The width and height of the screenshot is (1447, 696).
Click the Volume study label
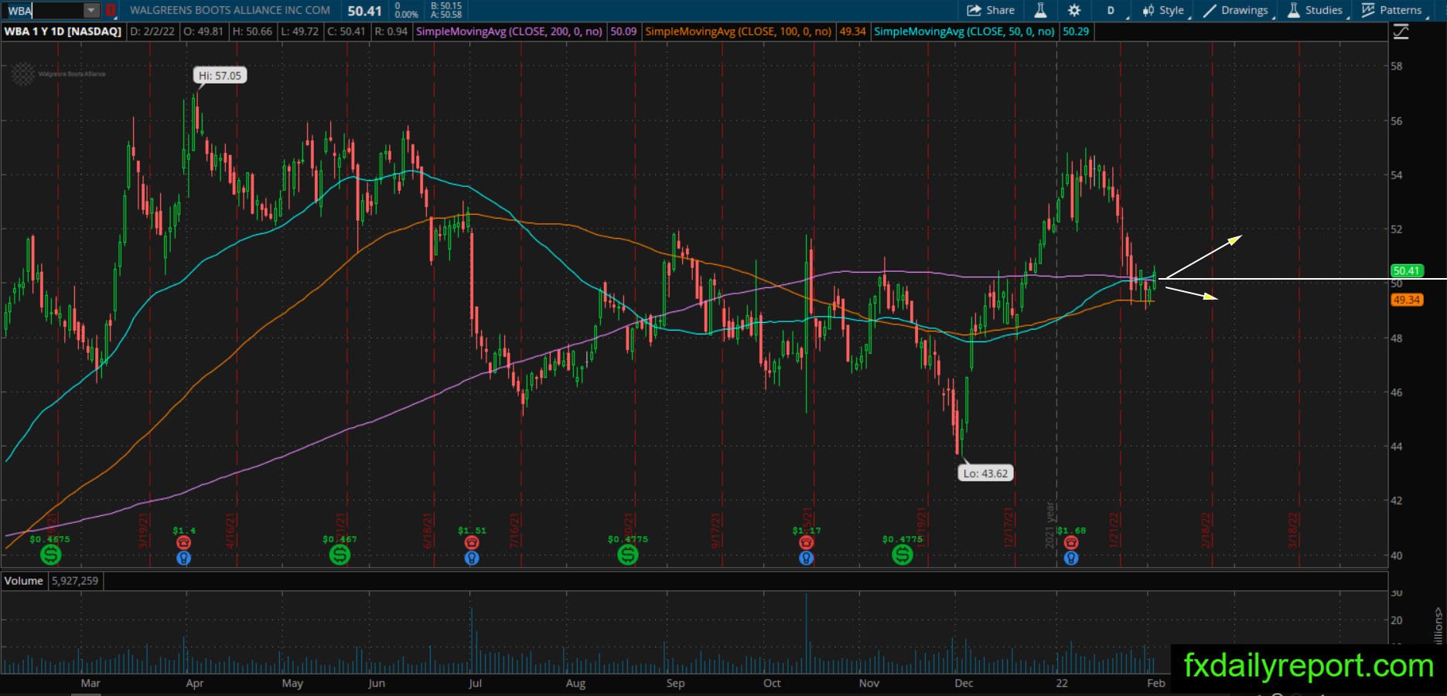coord(23,581)
